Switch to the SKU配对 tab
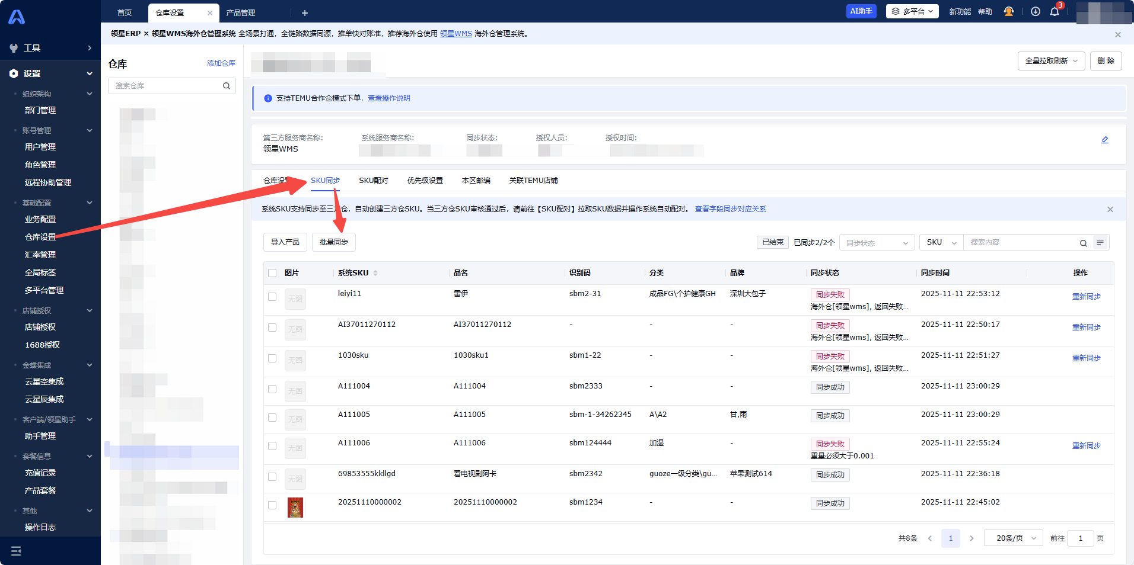The width and height of the screenshot is (1134, 565). (x=373, y=181)
